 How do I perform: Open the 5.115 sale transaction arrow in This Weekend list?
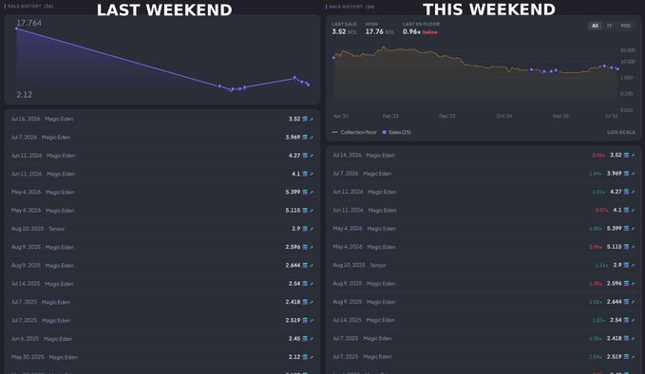633,247
